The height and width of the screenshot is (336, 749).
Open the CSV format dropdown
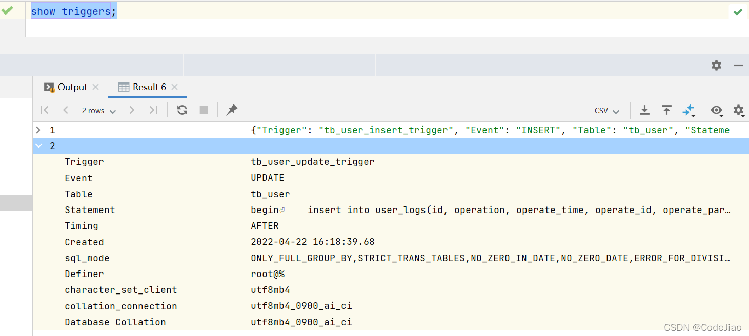pyautogui.click(x=606, y=111)
